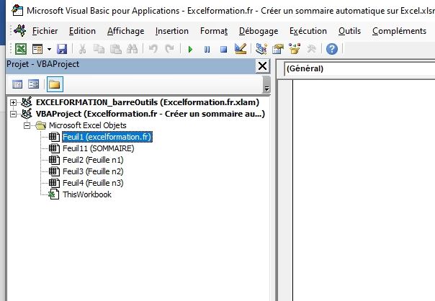Click the Paste clipboard icon
The image size is (435, 301).
click(x=116, y=49)
